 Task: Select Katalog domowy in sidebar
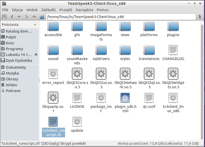click(19, 31)
